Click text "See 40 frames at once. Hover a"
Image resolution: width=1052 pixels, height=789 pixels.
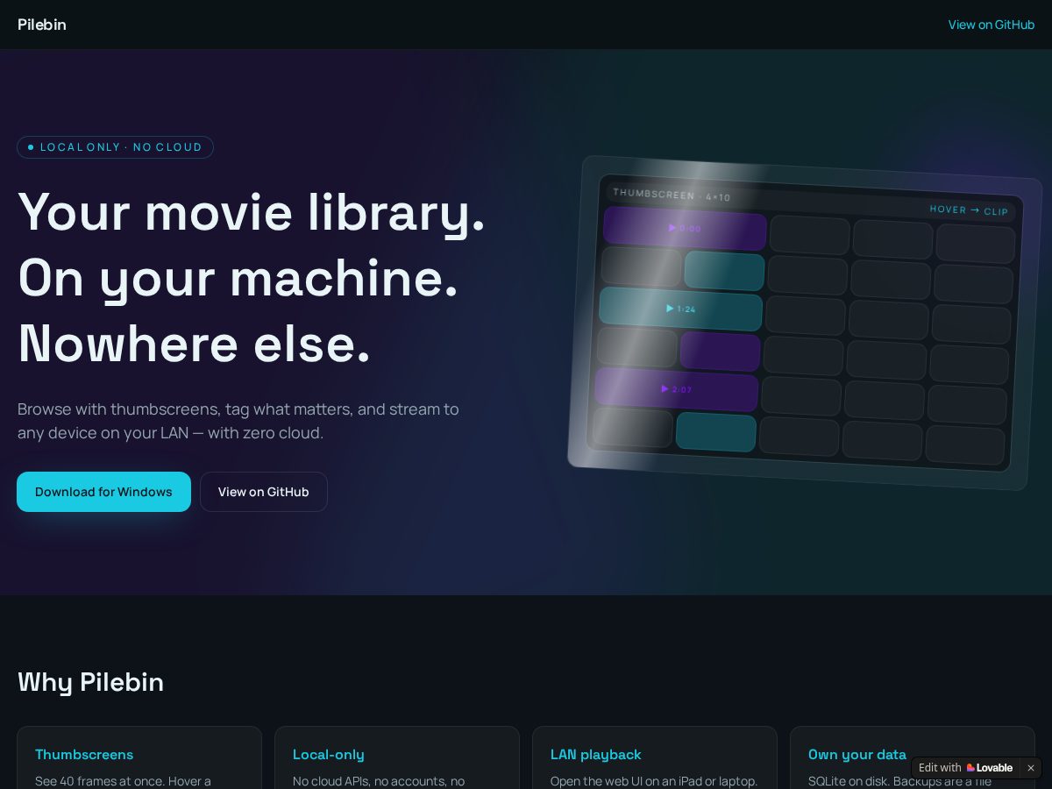[123, 781]
